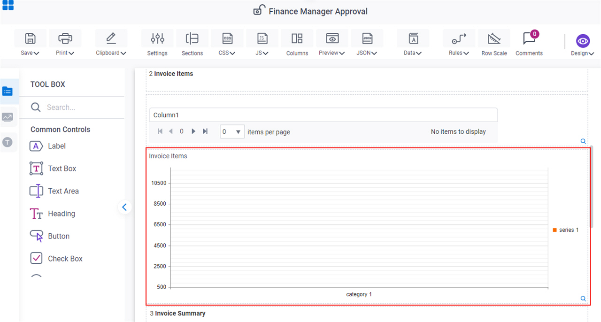Screen dimensions: 601x322
Task: Select the chart controls sidebar icon
Action: tap(8, 117)
